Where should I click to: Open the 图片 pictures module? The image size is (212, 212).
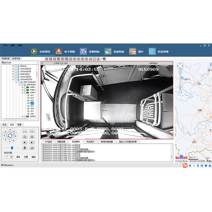[x=137, y=51]
